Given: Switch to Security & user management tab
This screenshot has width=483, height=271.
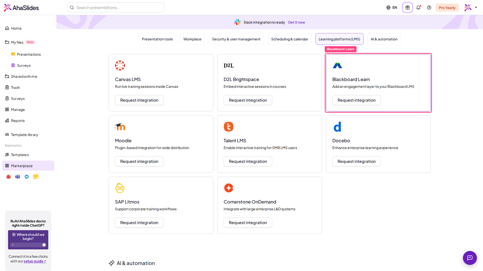Looking at the screenshot, I should pos(236,39).
